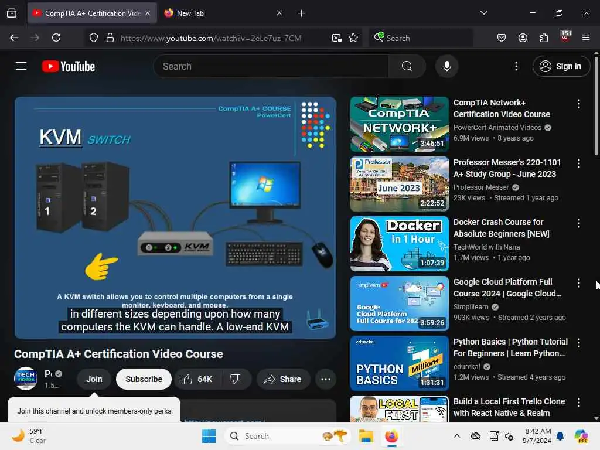Click Join channel button
This screenshot has width=600, height=450.
pyautogui.click(x=94, y=379)
